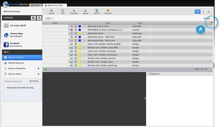Add the dossier to Favorites
The width and height of the screenshot is (220, 127).
[x=108, y=11]
